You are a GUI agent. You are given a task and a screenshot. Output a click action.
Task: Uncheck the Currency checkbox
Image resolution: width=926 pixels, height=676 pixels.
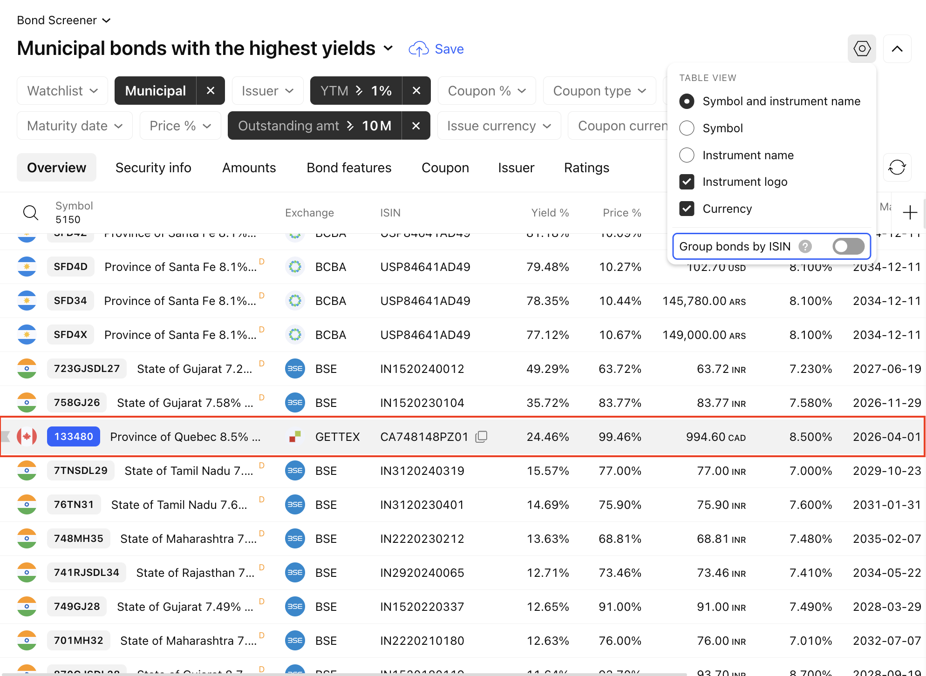click(x=687, y=209)
